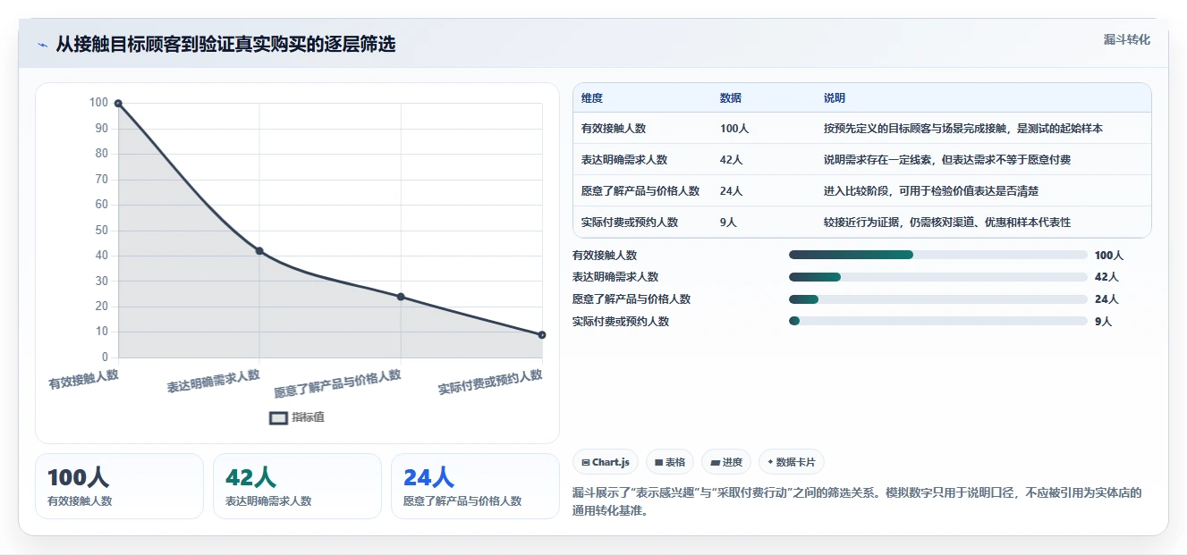Click the y-axis tick label 80
The image size is (1187, 555).
coord(101,154)
